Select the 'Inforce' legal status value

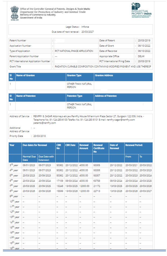(85, 27)
